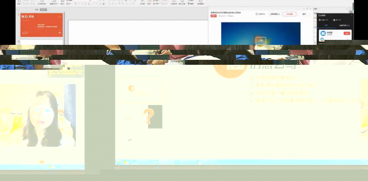Switch to the Outline tab above the thumbnails
The height and width of the screenshot is (181, 368).
(36, 10)
